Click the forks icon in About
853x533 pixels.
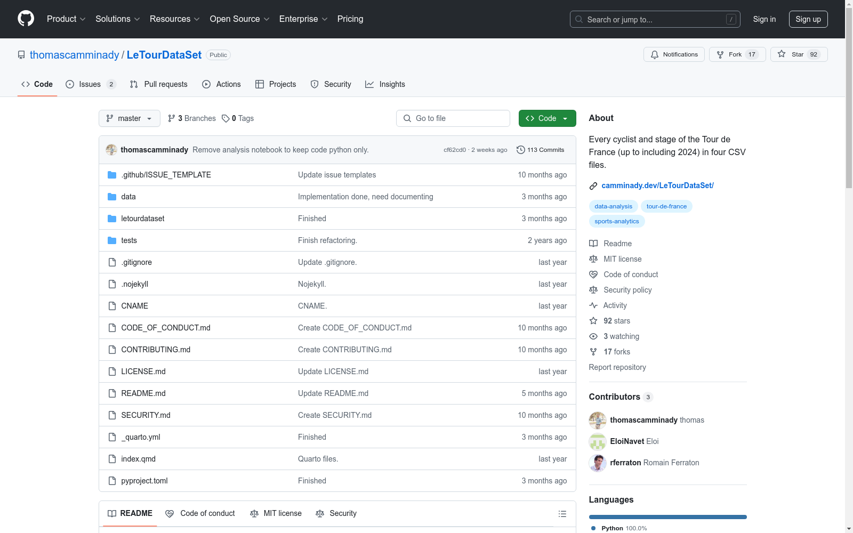[x=593, y=352]
